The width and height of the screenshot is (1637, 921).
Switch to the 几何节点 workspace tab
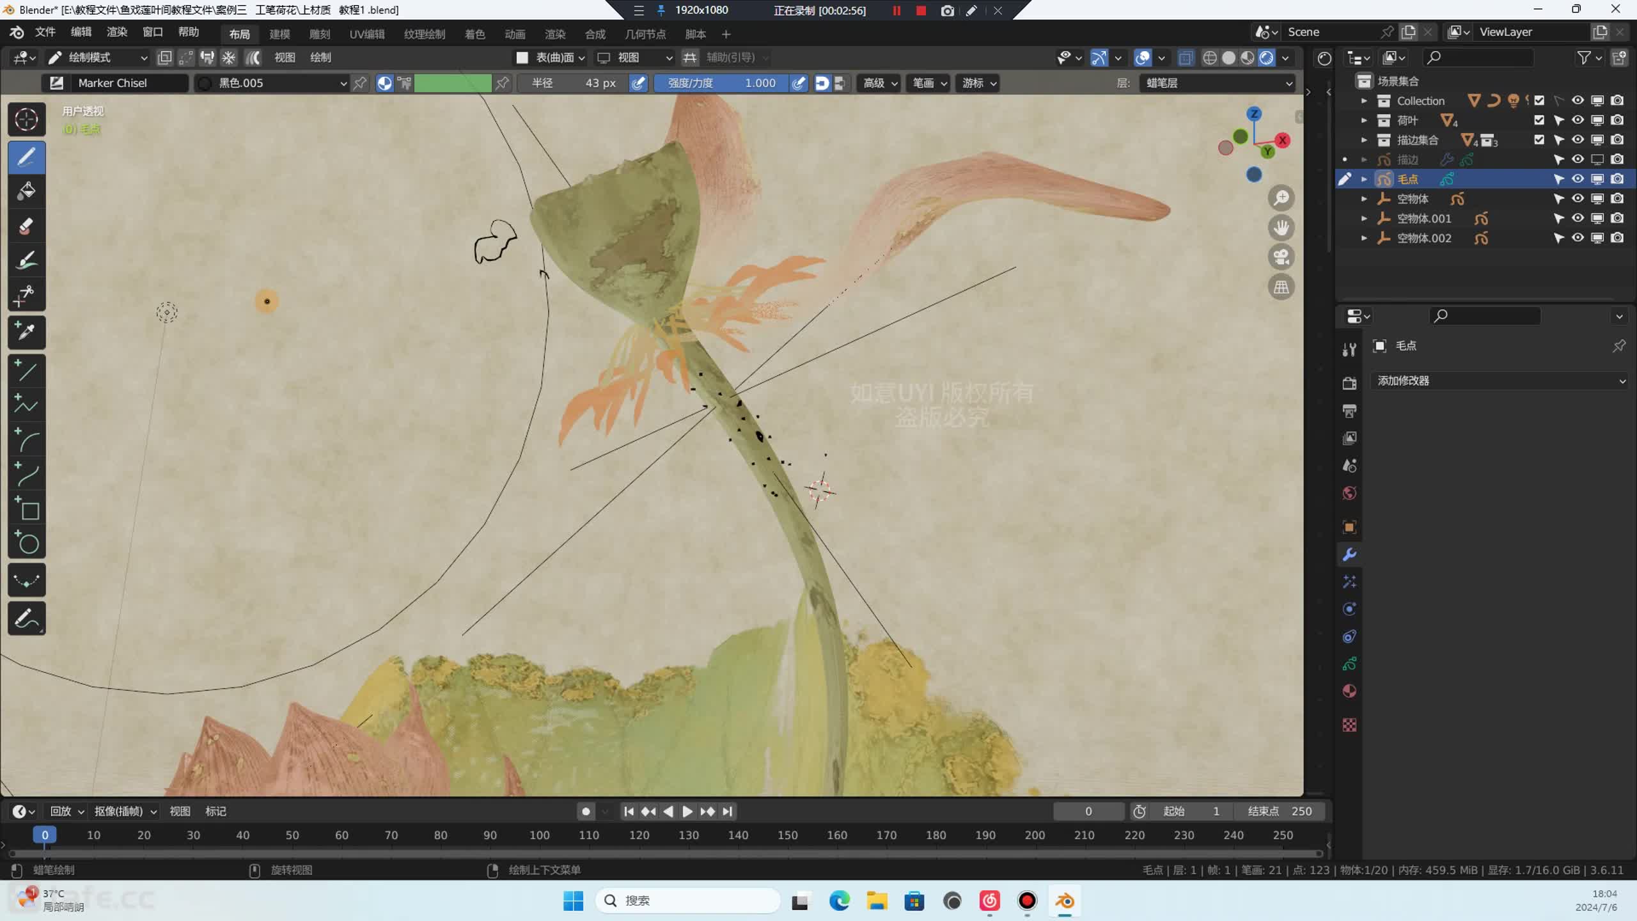click(x=645, y=34)
